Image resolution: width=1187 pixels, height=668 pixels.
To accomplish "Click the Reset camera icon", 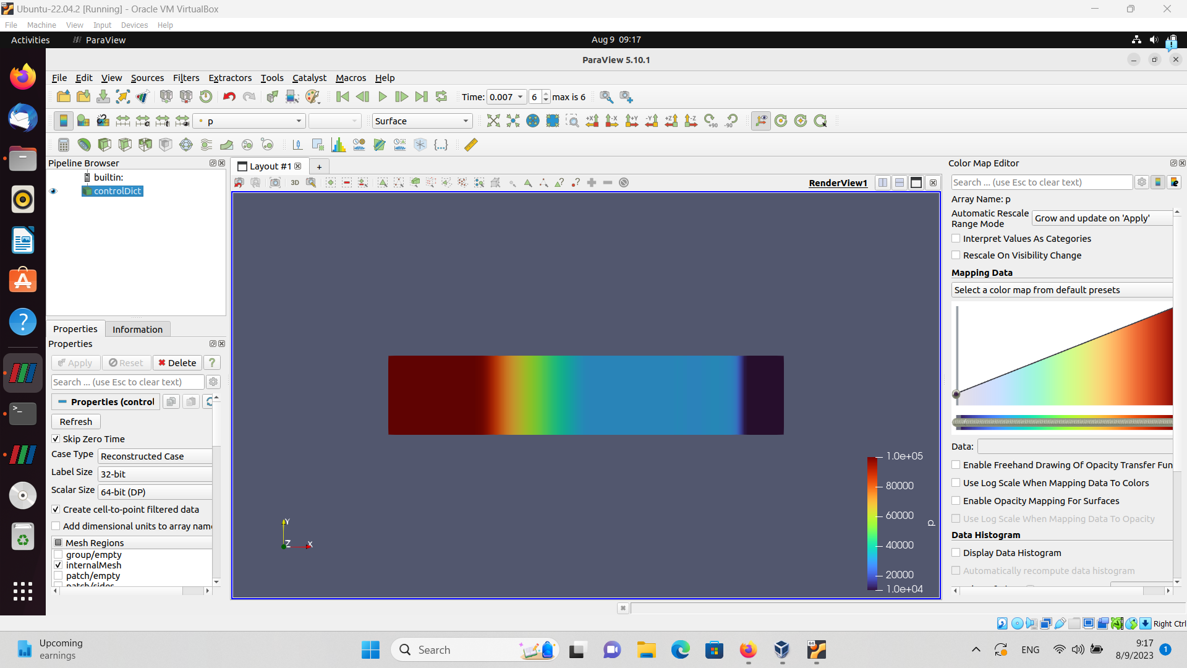I will coord(493,121).
